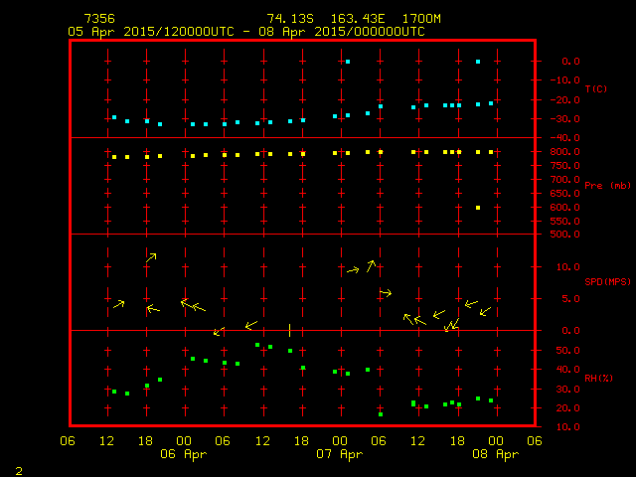Click the -40.0 temperature tick label
This screenshot has width=636, height=477.
pyautogui.click(x=561, y=138)
